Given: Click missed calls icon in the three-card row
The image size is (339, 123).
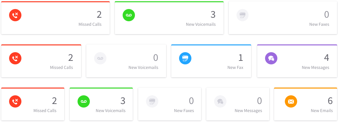Looking at the screenshot, I should point(15,15).
